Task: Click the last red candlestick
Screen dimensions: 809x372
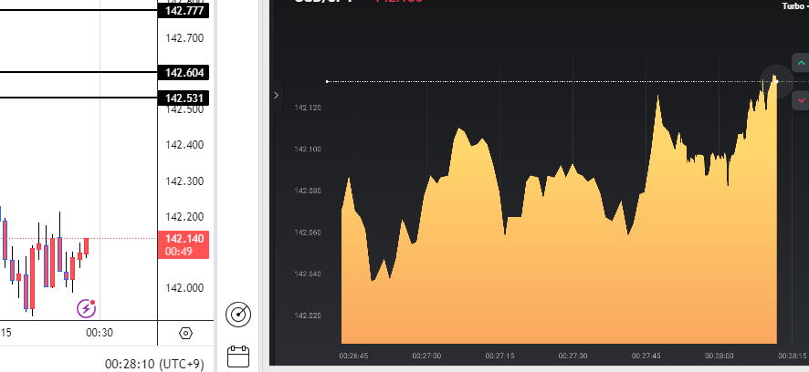Action: (x=87, y=246)
